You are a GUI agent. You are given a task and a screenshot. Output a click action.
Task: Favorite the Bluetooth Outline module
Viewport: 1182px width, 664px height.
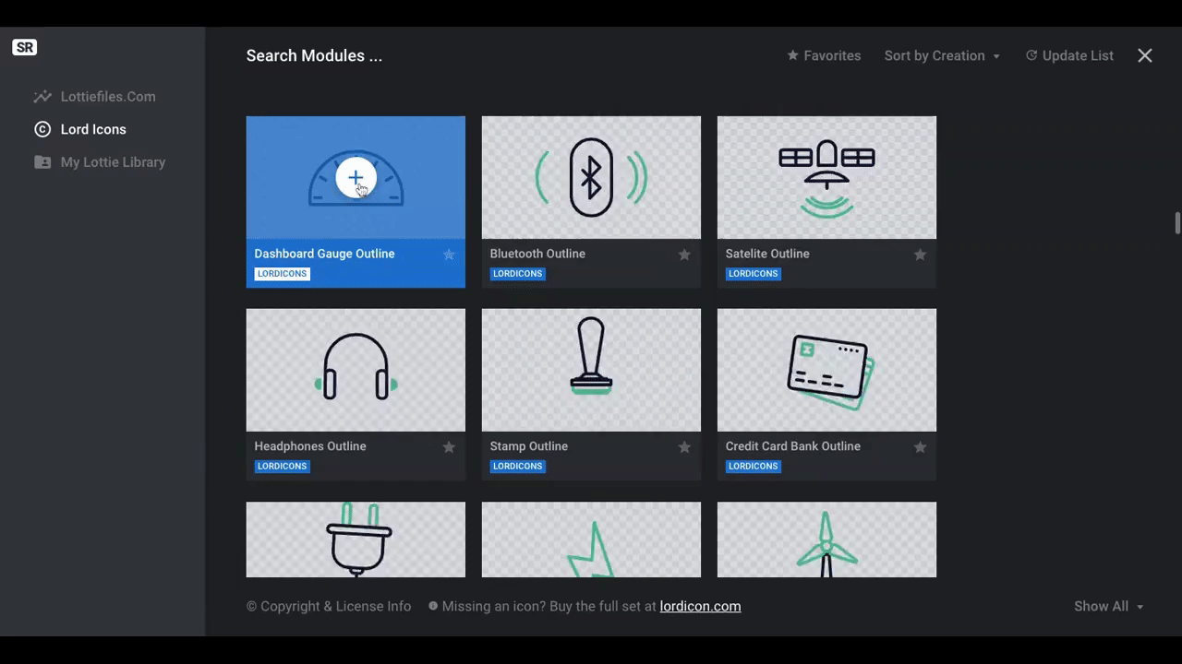(x=684, y=255)
